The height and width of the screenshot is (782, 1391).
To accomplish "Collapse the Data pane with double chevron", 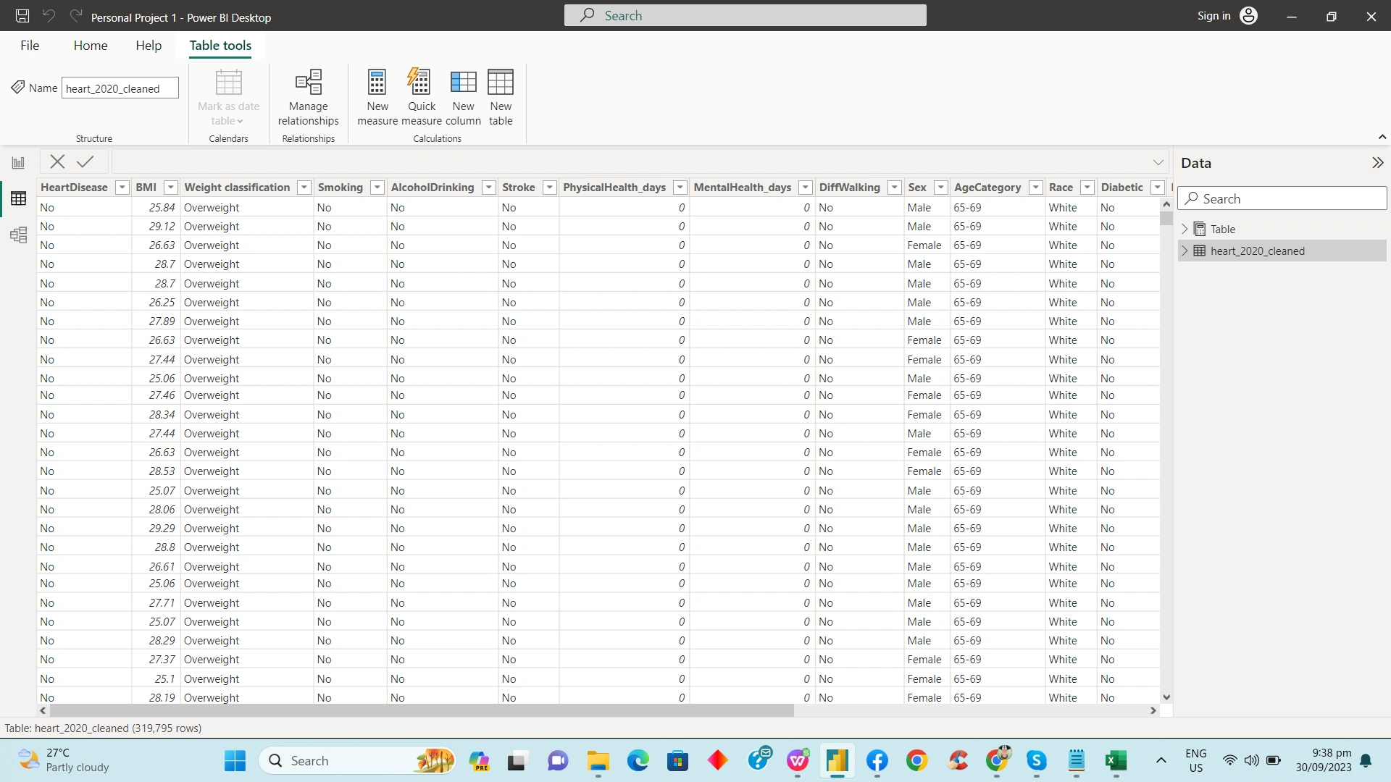I will click(x=1377, y=162).
